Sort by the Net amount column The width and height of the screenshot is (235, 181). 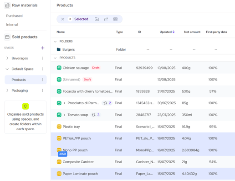192,32
